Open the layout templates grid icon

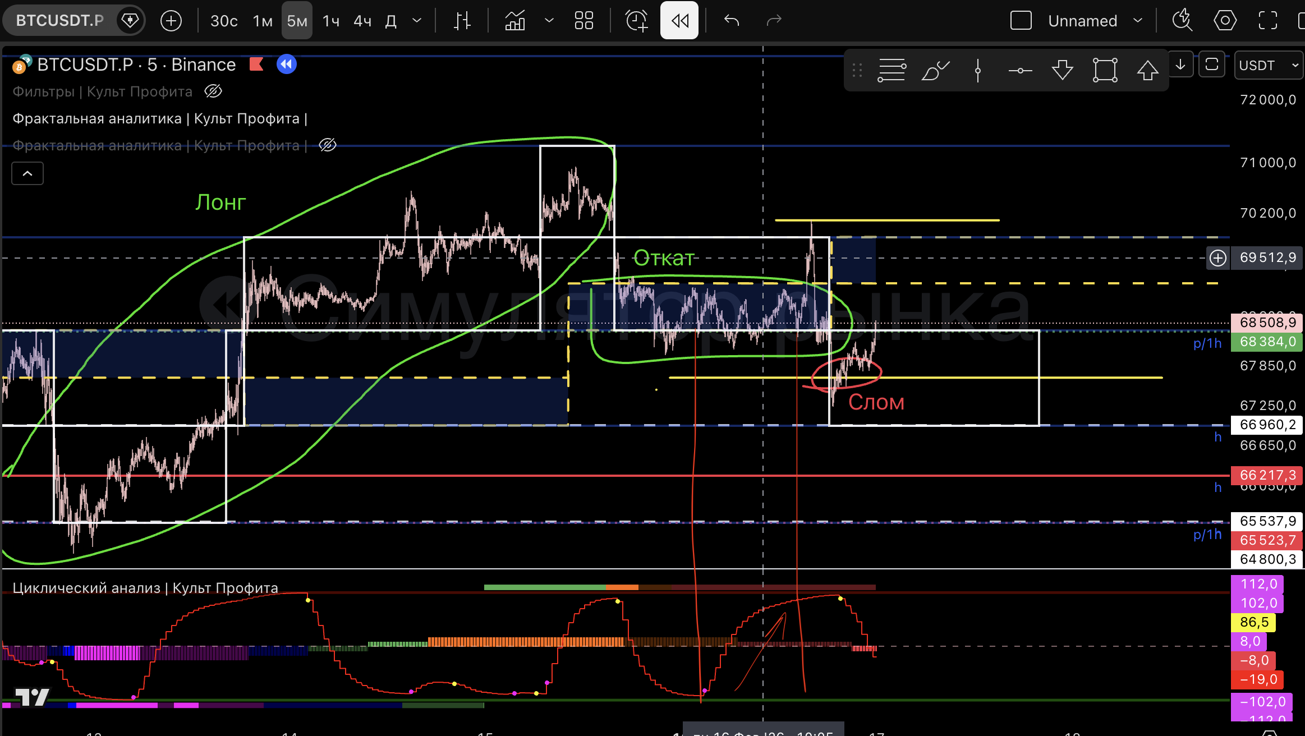pos(583,21)
